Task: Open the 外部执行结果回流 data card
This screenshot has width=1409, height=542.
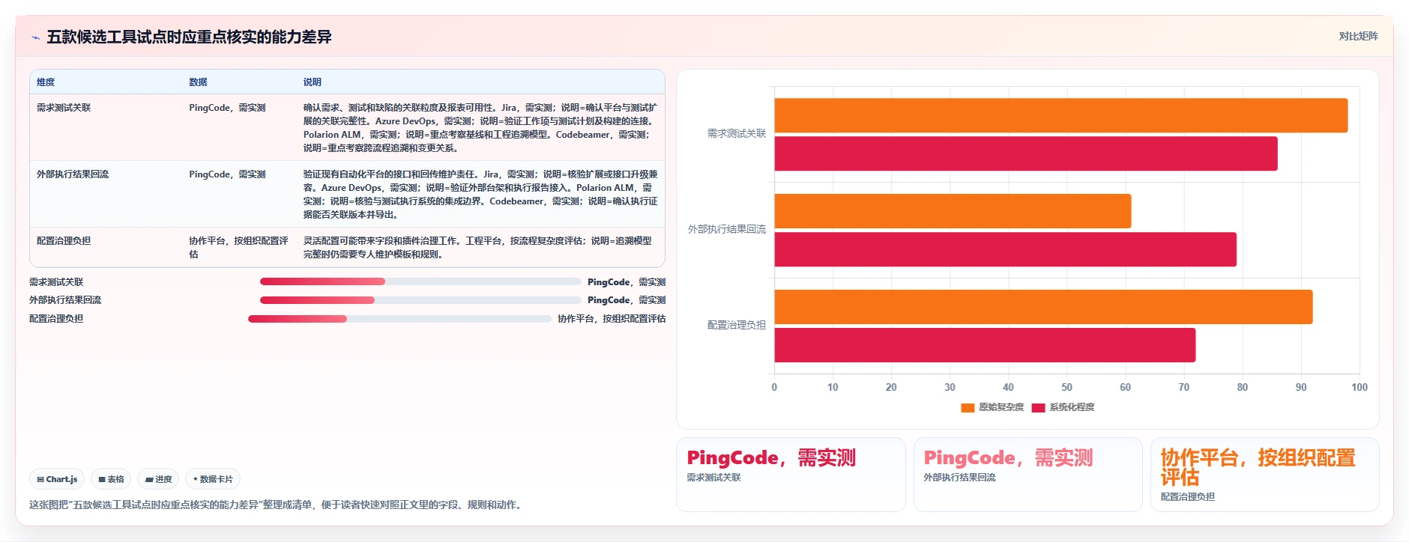Action: pyautogui.click(x=1028, y=475)
